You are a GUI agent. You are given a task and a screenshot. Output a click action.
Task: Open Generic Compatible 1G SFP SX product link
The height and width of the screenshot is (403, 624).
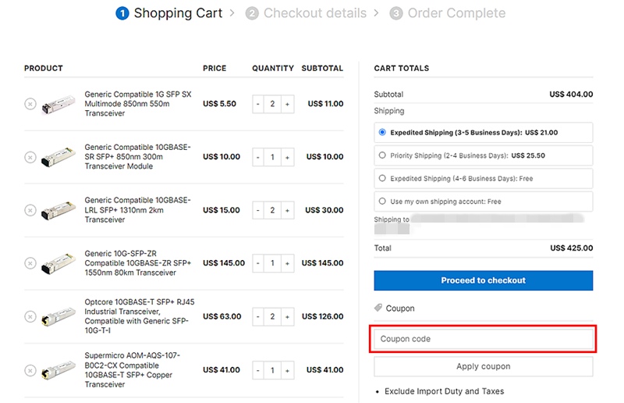pos(138,104)
